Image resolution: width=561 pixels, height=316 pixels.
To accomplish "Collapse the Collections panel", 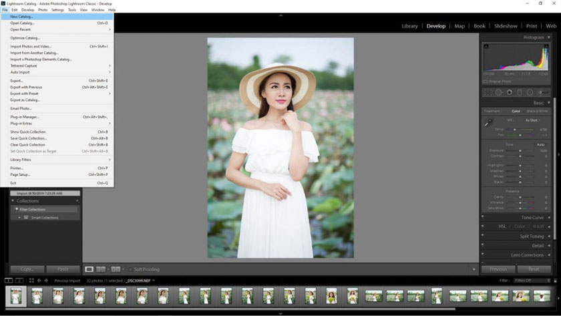I will tap(13, 201).
